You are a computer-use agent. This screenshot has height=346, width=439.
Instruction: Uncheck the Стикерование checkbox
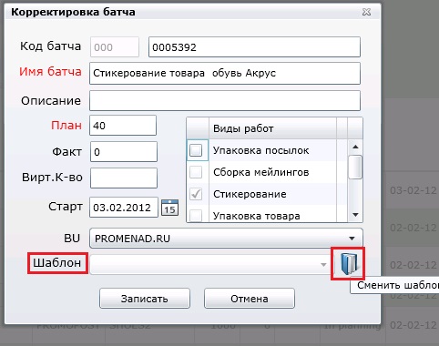196,194
